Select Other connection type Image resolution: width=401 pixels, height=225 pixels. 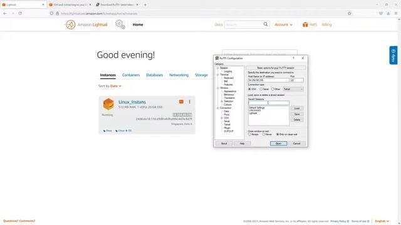273,89
